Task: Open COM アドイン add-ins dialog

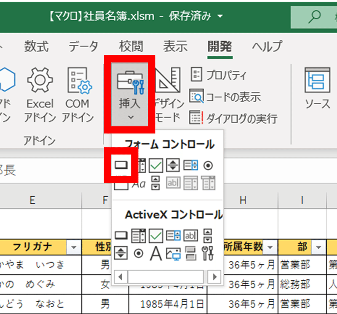Action: pyautogui.click(x=78, y=95)
